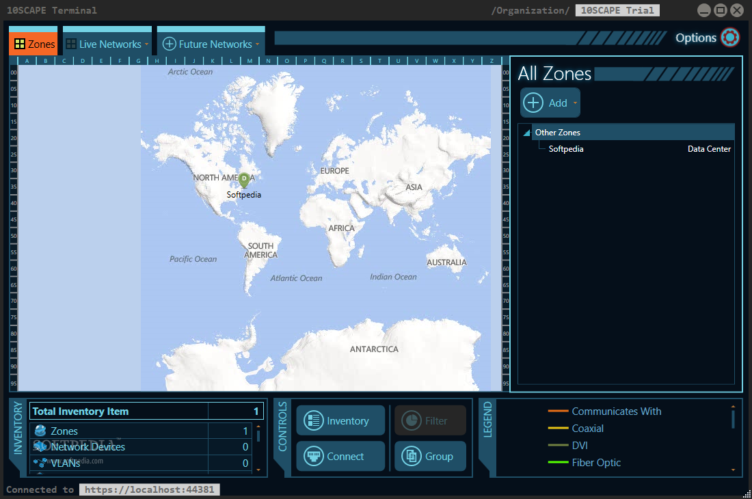Click the Total Inventory Item header
752x499 pixels.
pos(146,412)
